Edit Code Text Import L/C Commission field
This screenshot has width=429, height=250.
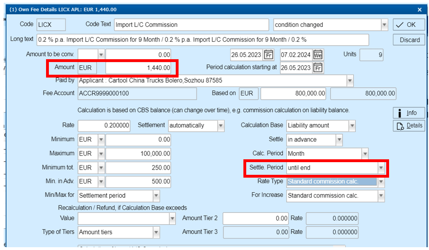pos(192,25)
